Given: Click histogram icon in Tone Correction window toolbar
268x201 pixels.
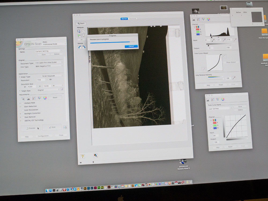Looking at the screenshot, I should coord(208,100).
